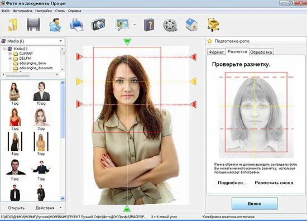
Task: Click the star icon beside Подготовка фото
Action: pos(210,41)
